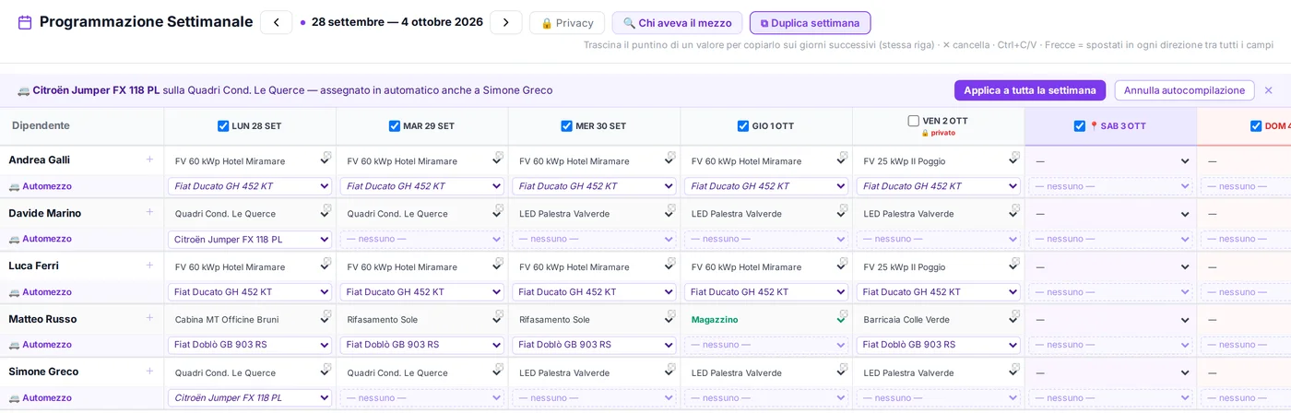
Task: Go to the previous week
Action: click(x=276, y=22)
